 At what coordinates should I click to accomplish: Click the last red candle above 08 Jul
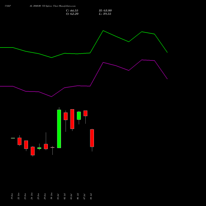(x=92, y=138)
